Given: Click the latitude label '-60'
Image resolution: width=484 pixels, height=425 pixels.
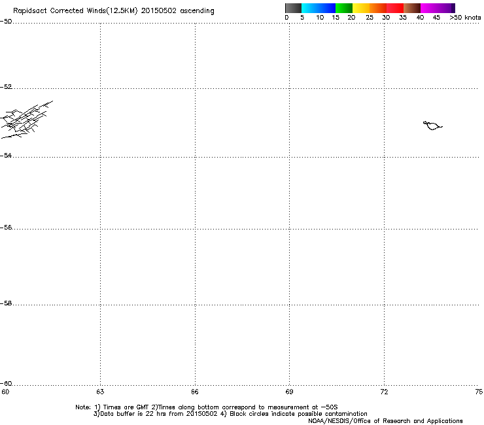Looking at the screenshot, I should coord(6,383).
